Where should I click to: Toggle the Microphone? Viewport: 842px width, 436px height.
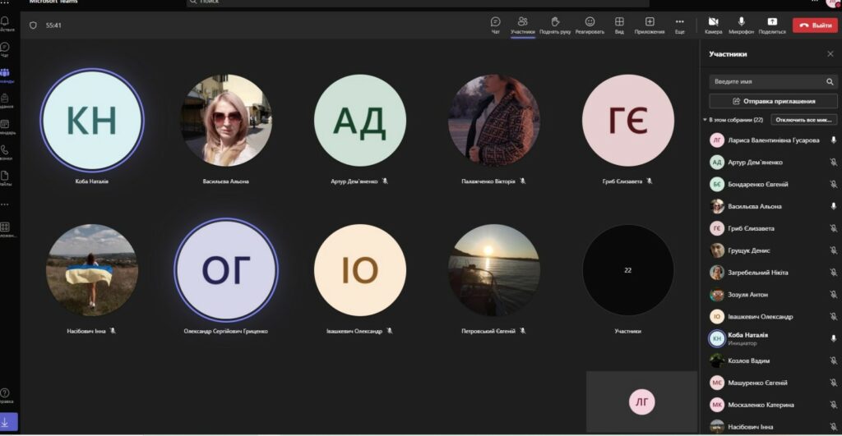[x=741, y=25]
